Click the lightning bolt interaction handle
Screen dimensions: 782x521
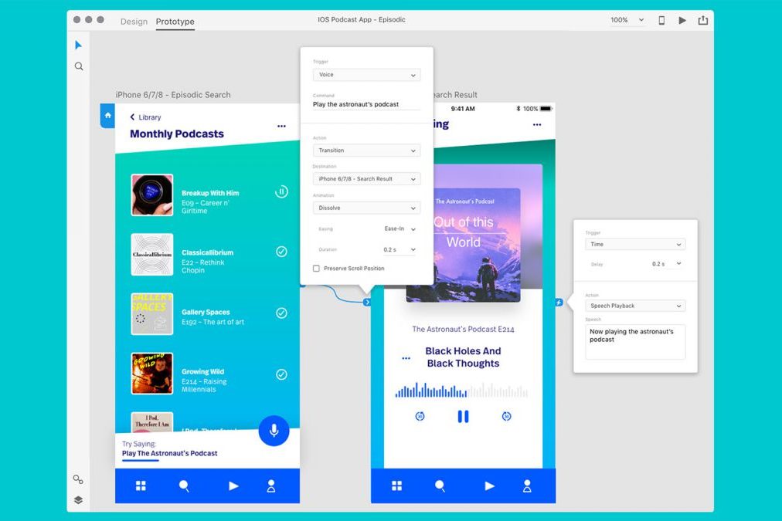click(559, 303)
